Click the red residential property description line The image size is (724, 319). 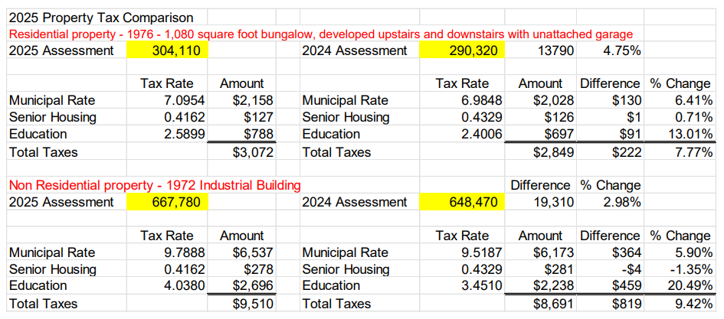[321, 34]
